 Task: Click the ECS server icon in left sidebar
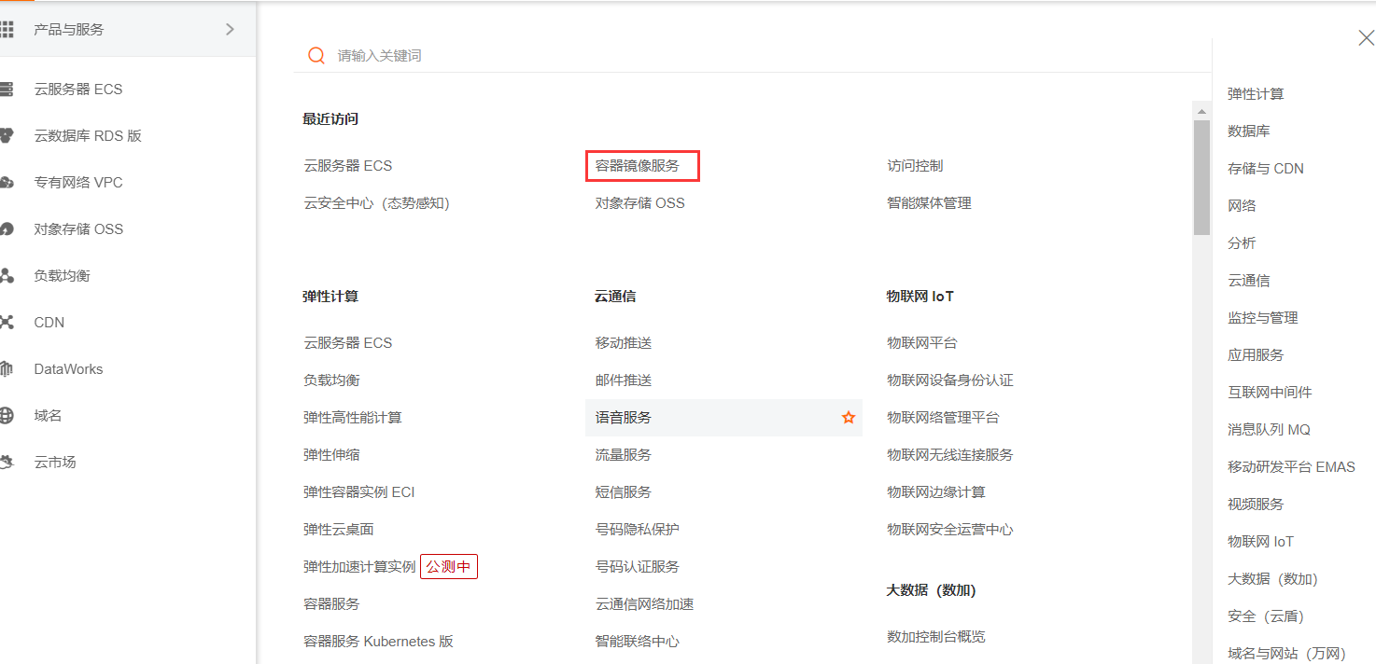coord(7,90)
